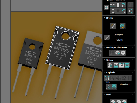The height and width of the screenshot is (103, 137).
Task: Click Weld Selected Subobjects icon
Action: (114, 87)
